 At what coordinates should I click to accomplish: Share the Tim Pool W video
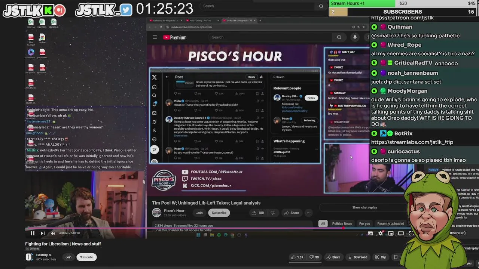point(292,213)
